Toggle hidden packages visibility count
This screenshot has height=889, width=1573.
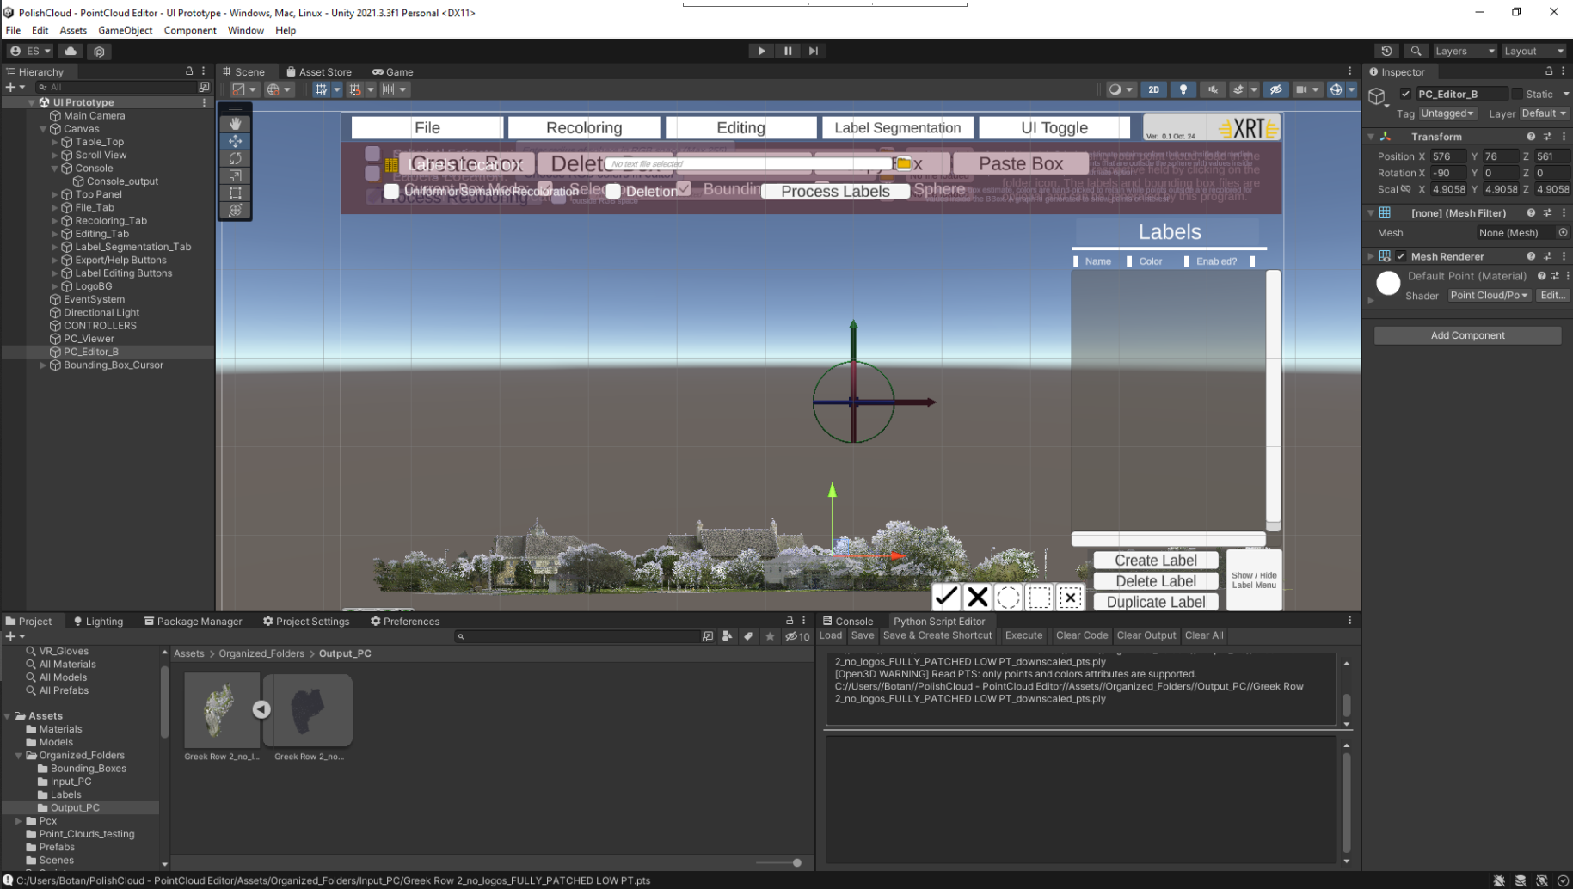pos(797,636)
